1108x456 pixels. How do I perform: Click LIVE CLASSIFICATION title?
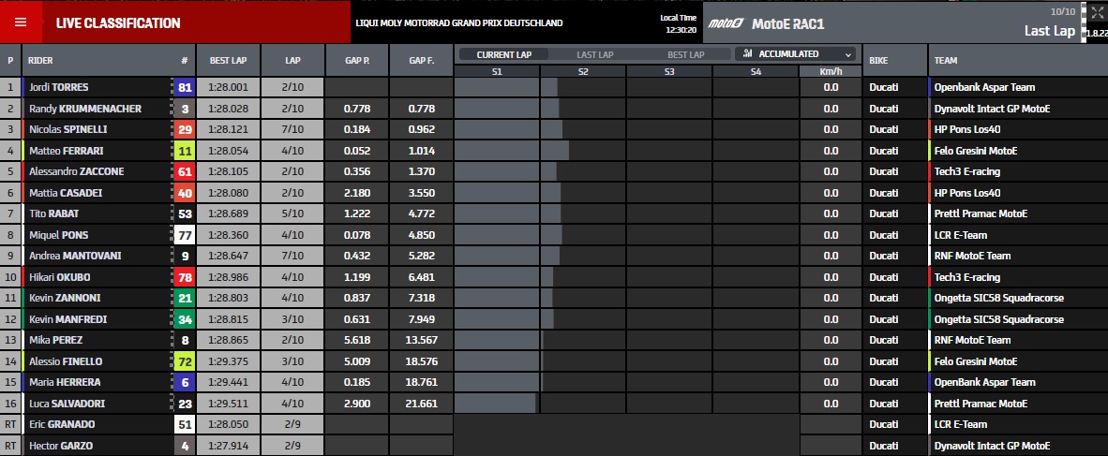[x=118, y=23]
